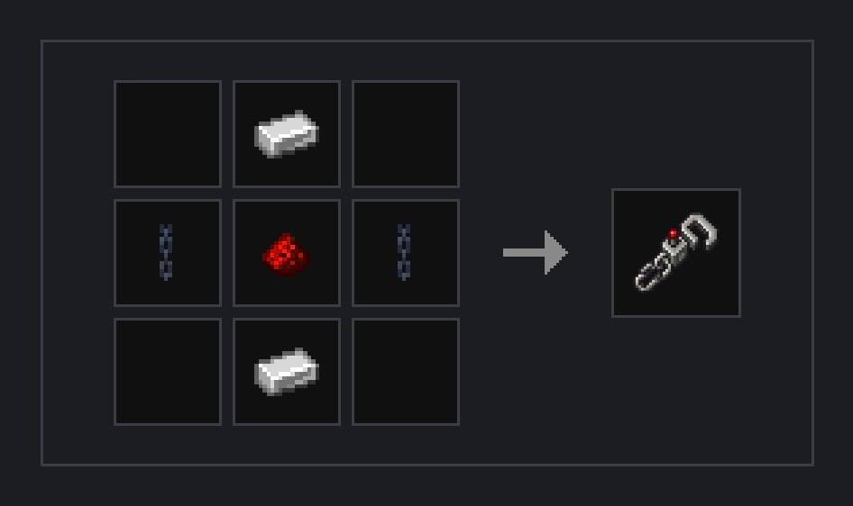Click the iron ingot in the top row
Screen dimensions: 853x506
click(x=286, y=133)
